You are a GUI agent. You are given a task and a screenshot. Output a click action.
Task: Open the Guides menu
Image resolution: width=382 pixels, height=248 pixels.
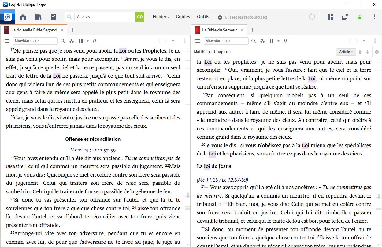tap(183, 17)
